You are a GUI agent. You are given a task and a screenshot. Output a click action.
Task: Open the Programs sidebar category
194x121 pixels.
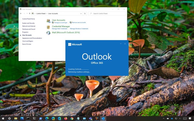pos(25,32)
